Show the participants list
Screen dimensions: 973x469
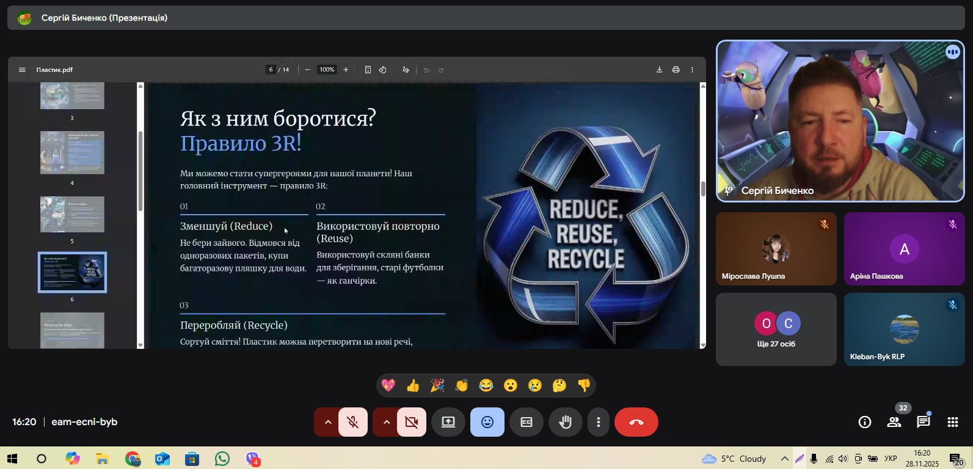coord(894,422)
